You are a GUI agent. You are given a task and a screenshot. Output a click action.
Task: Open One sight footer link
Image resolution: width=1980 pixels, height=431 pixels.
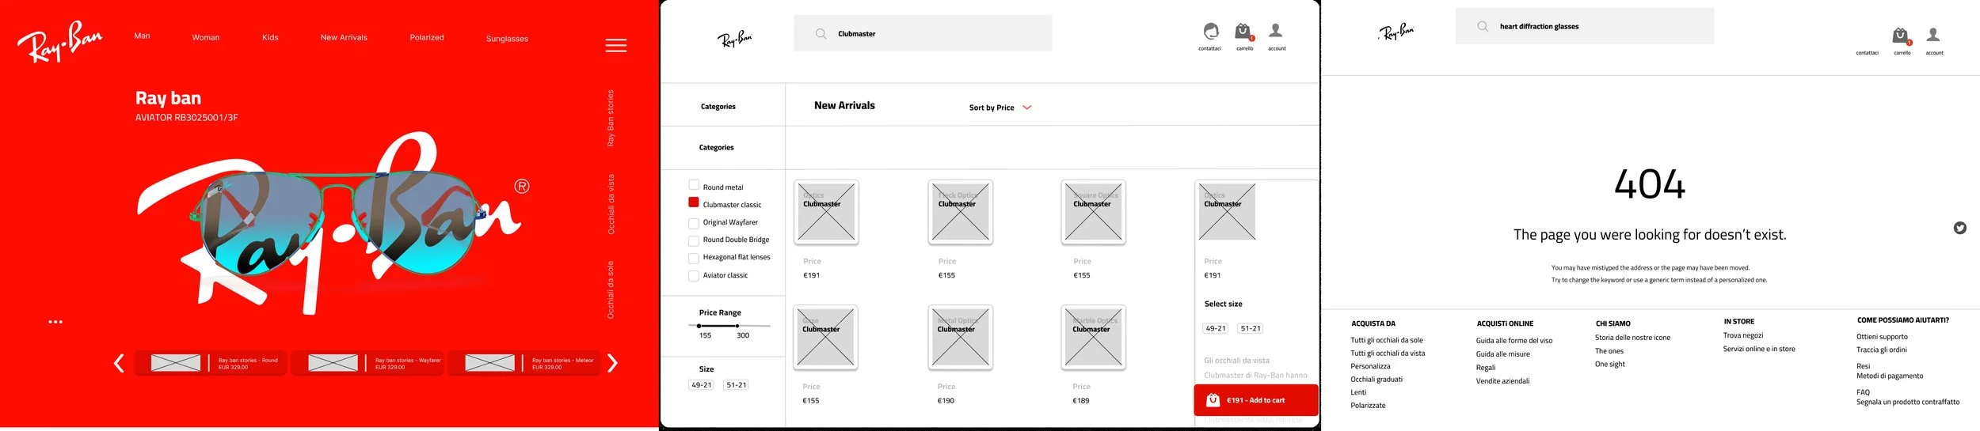(x=1609, y=365)
